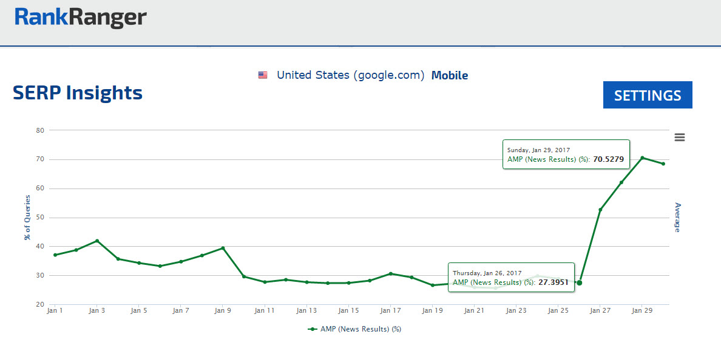
Task: Click the last data point after Jan 29
Action: click(x=663, y=164)
